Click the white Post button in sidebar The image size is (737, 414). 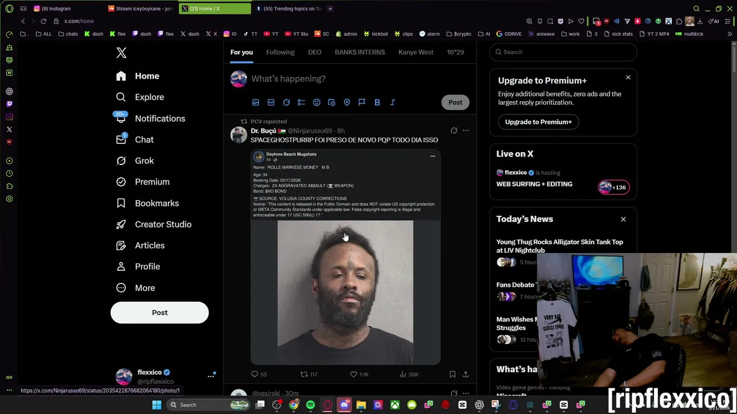click(x=159, y=313)
